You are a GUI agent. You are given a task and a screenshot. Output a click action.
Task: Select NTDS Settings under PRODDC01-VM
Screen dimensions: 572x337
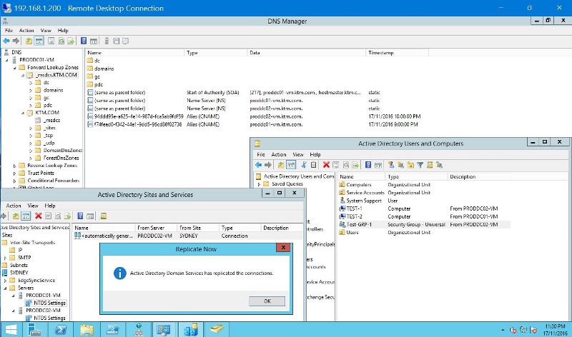click(x=49, y=303)
